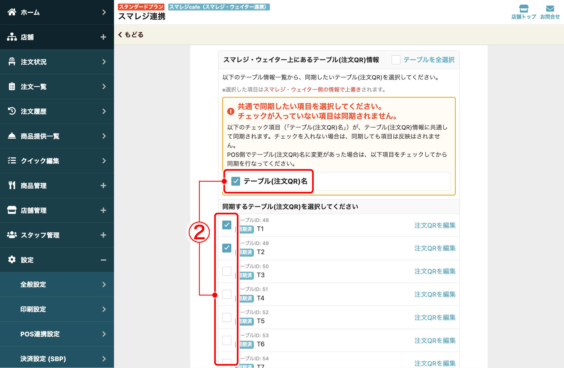The image size is (564, 368).
Task: Toggle the テーブルを全選択 checkbox
Action: pyautogui.click(x=396, y=60)
